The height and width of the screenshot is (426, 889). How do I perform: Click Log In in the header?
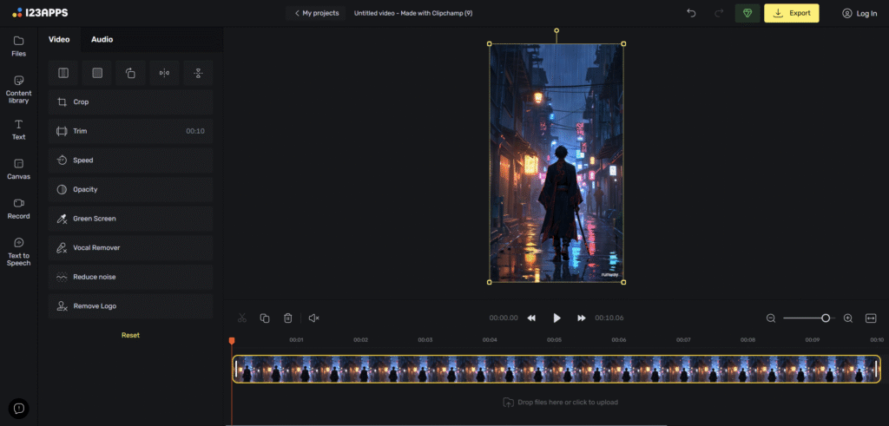pyautogui.click(x=859, y=14)
